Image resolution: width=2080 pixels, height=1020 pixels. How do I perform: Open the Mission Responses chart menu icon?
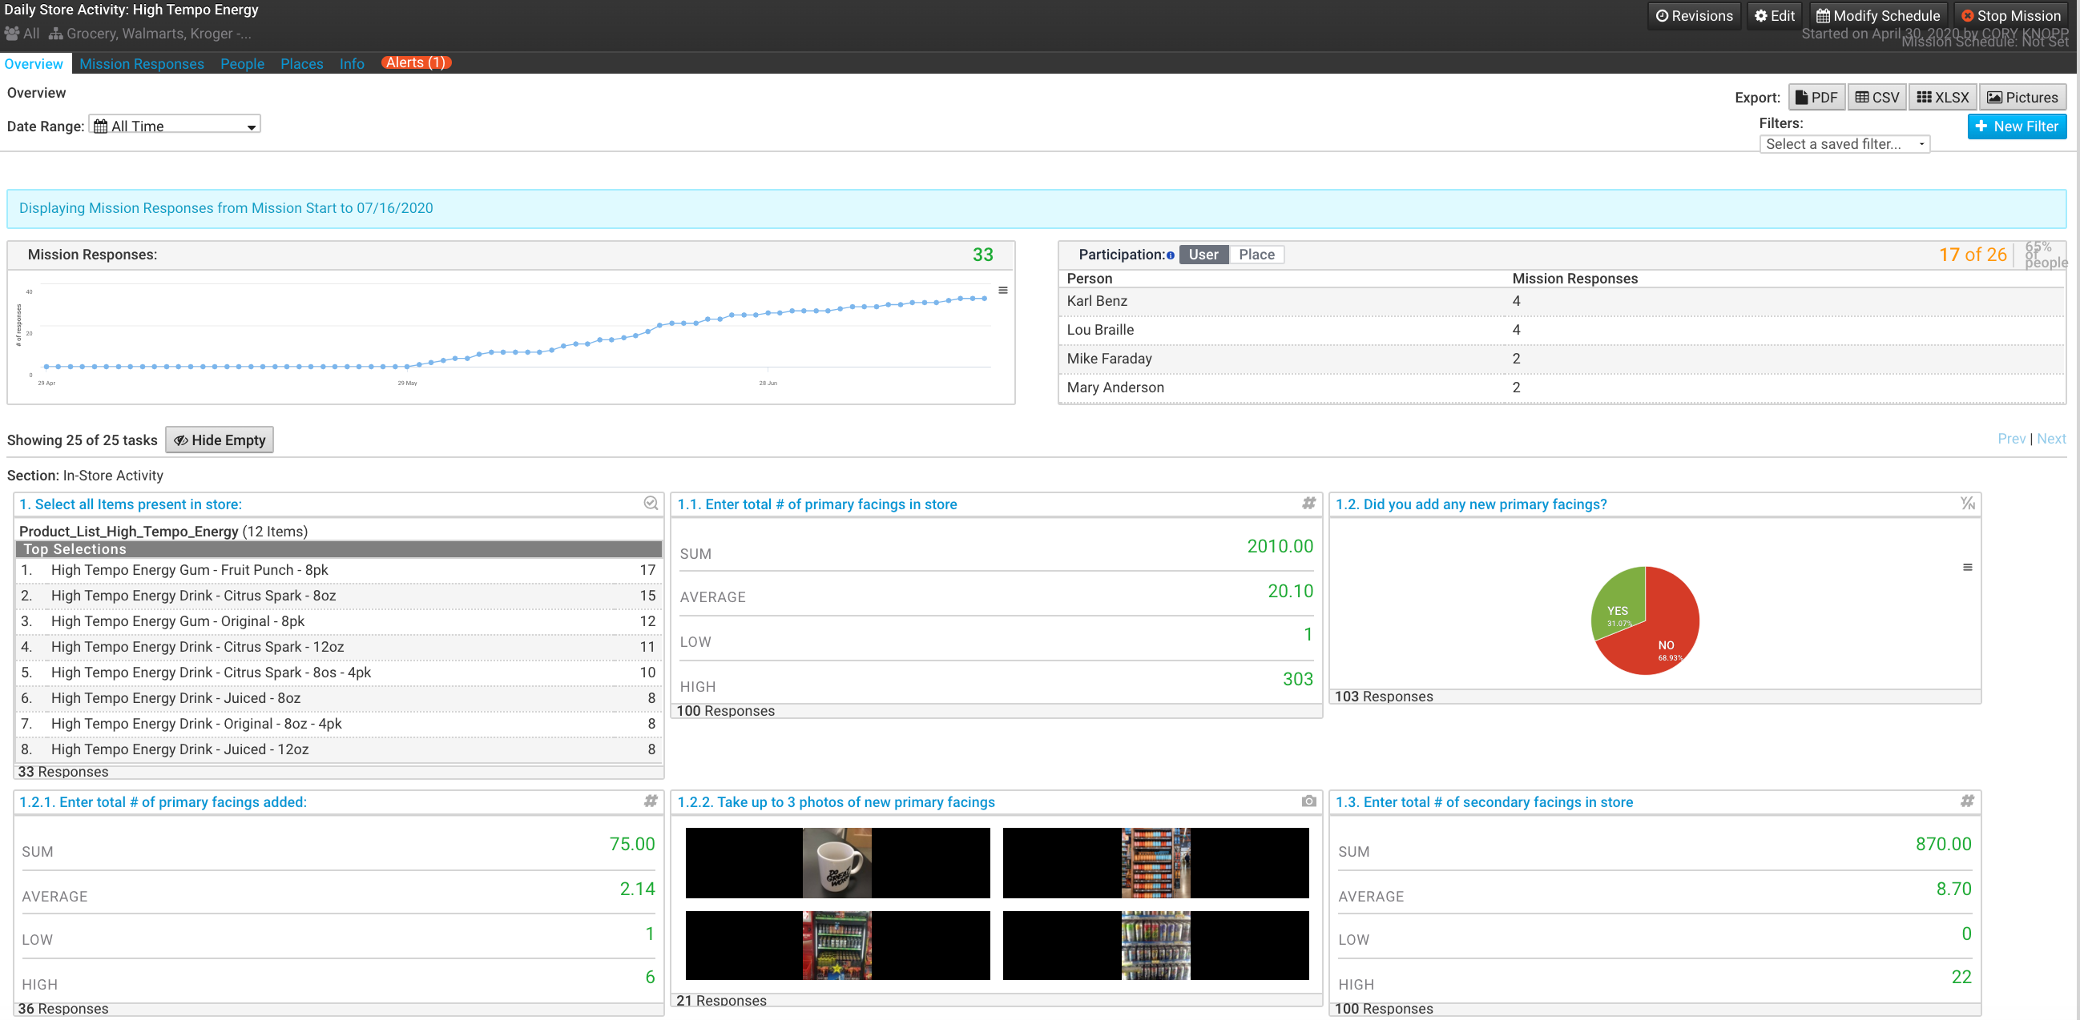(1003, 291)
